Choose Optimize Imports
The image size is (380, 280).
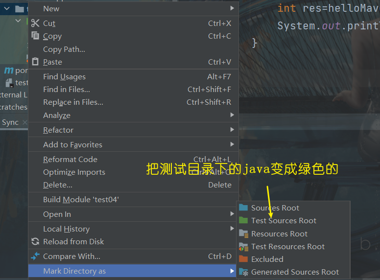(133, 172)
